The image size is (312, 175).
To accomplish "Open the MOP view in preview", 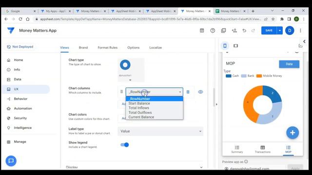I will pyautogui.click(x=288, y=149).
